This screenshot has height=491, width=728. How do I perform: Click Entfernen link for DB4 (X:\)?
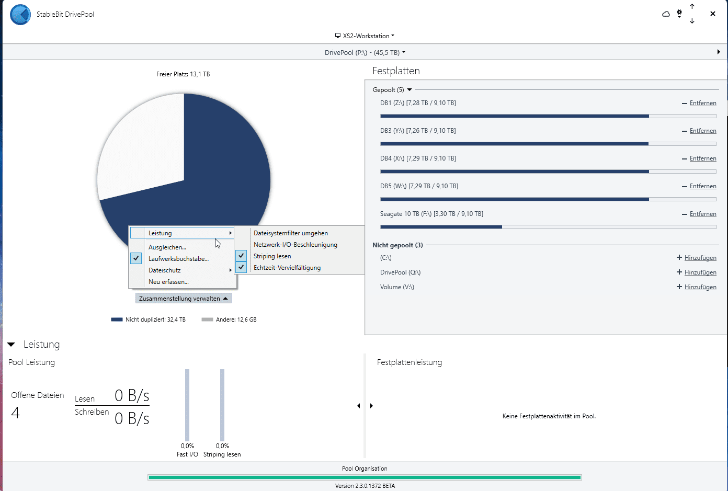pyautogui.click(x=703, y=158)
